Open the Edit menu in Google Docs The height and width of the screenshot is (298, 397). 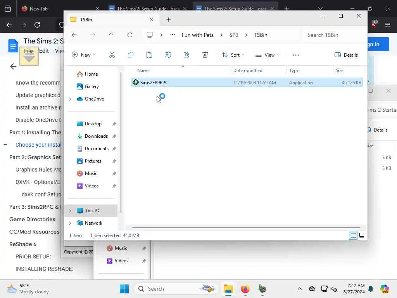44,51
